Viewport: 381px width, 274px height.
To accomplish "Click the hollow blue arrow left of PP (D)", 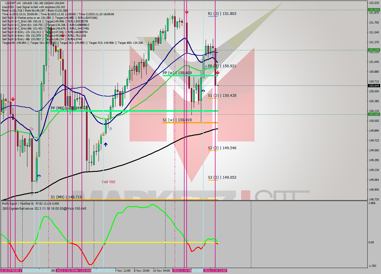I will click(205, 67).
